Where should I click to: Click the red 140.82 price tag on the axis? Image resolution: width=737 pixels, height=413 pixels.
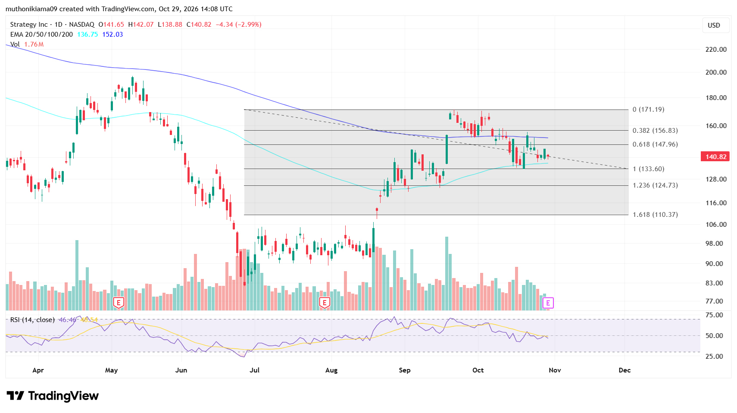pos(715,156)
